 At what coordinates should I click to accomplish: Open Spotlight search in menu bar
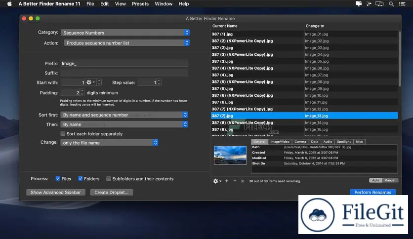391,4
